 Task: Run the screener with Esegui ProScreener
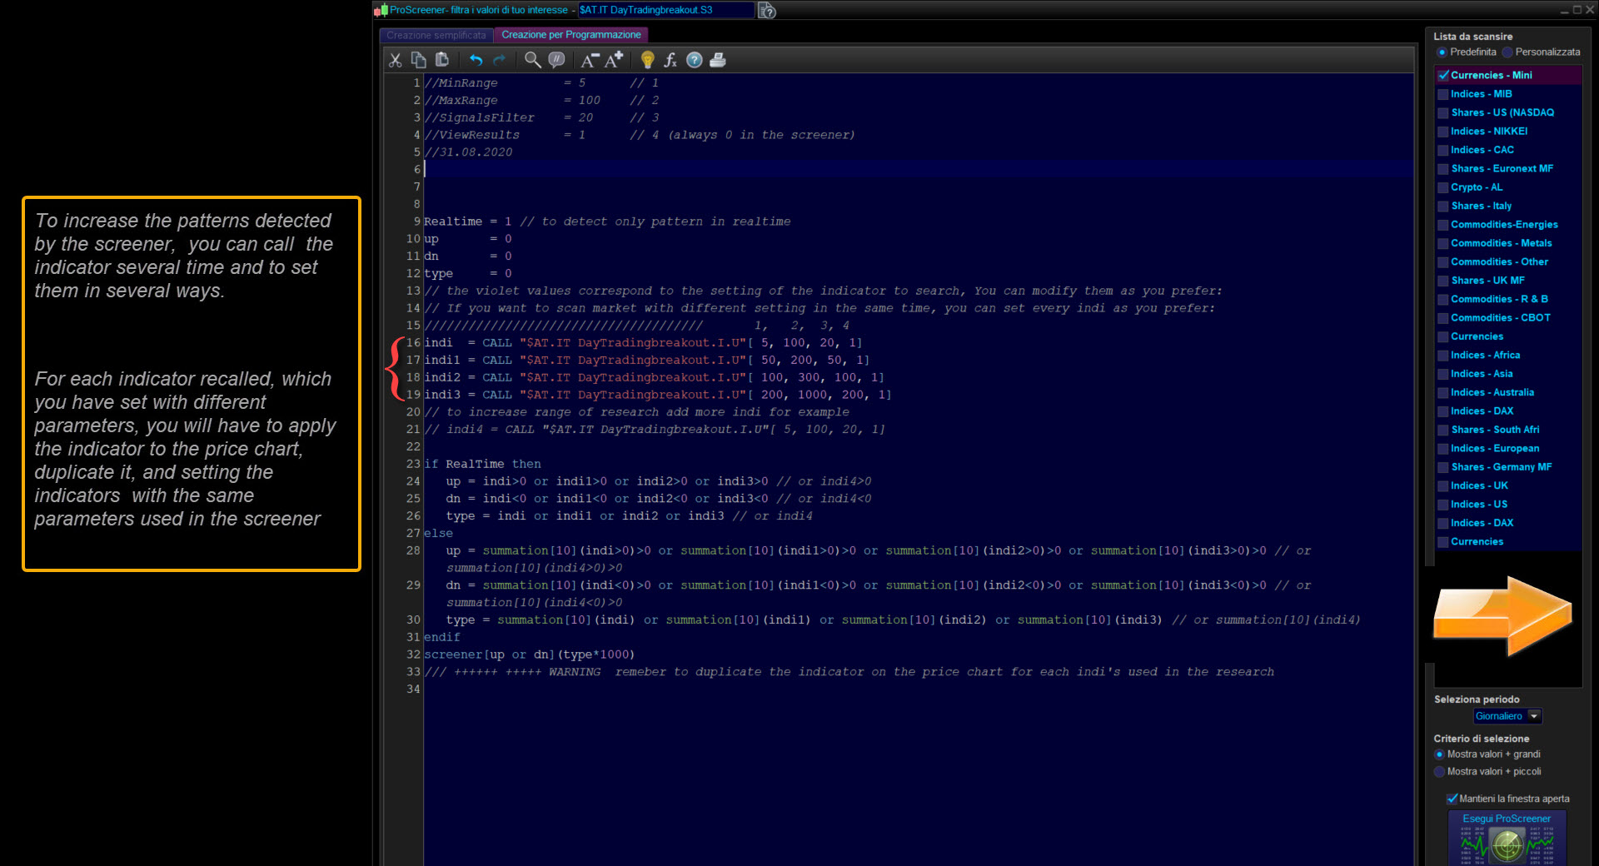(x=1507, y=838)
